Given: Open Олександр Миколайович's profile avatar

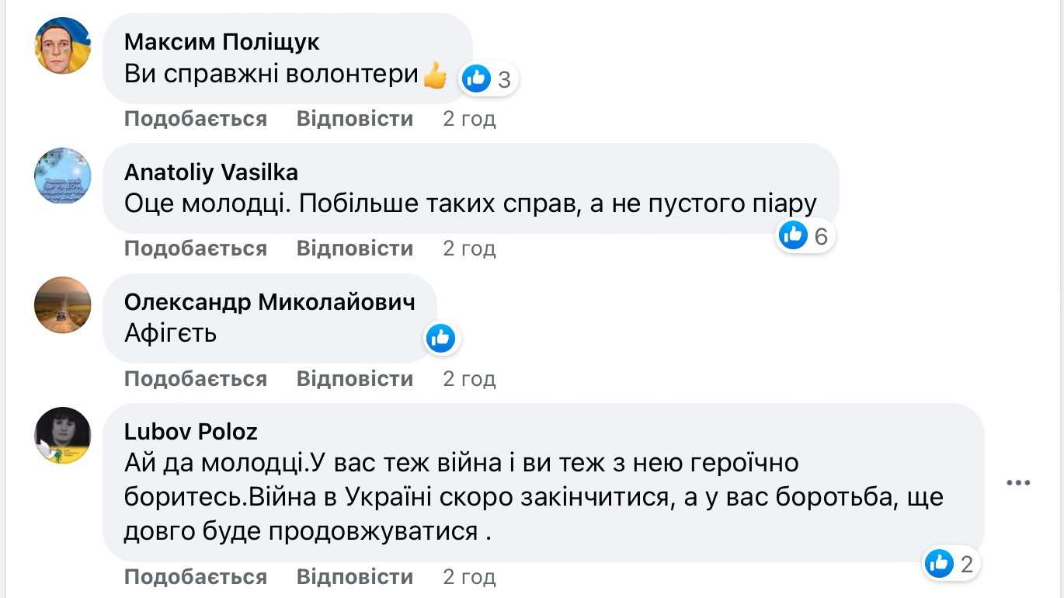Looking at the screenshot, I should coord(63,305).
